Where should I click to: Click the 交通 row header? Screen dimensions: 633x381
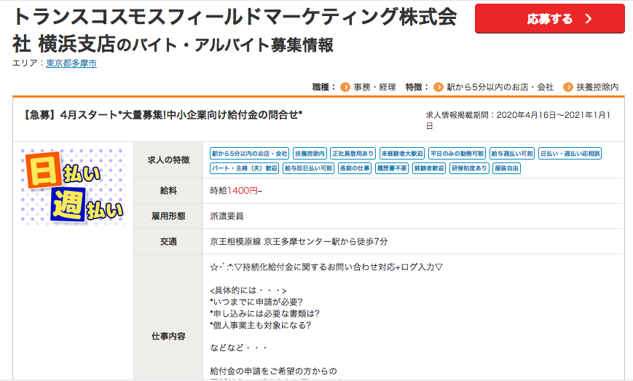[x=168, y=241]
